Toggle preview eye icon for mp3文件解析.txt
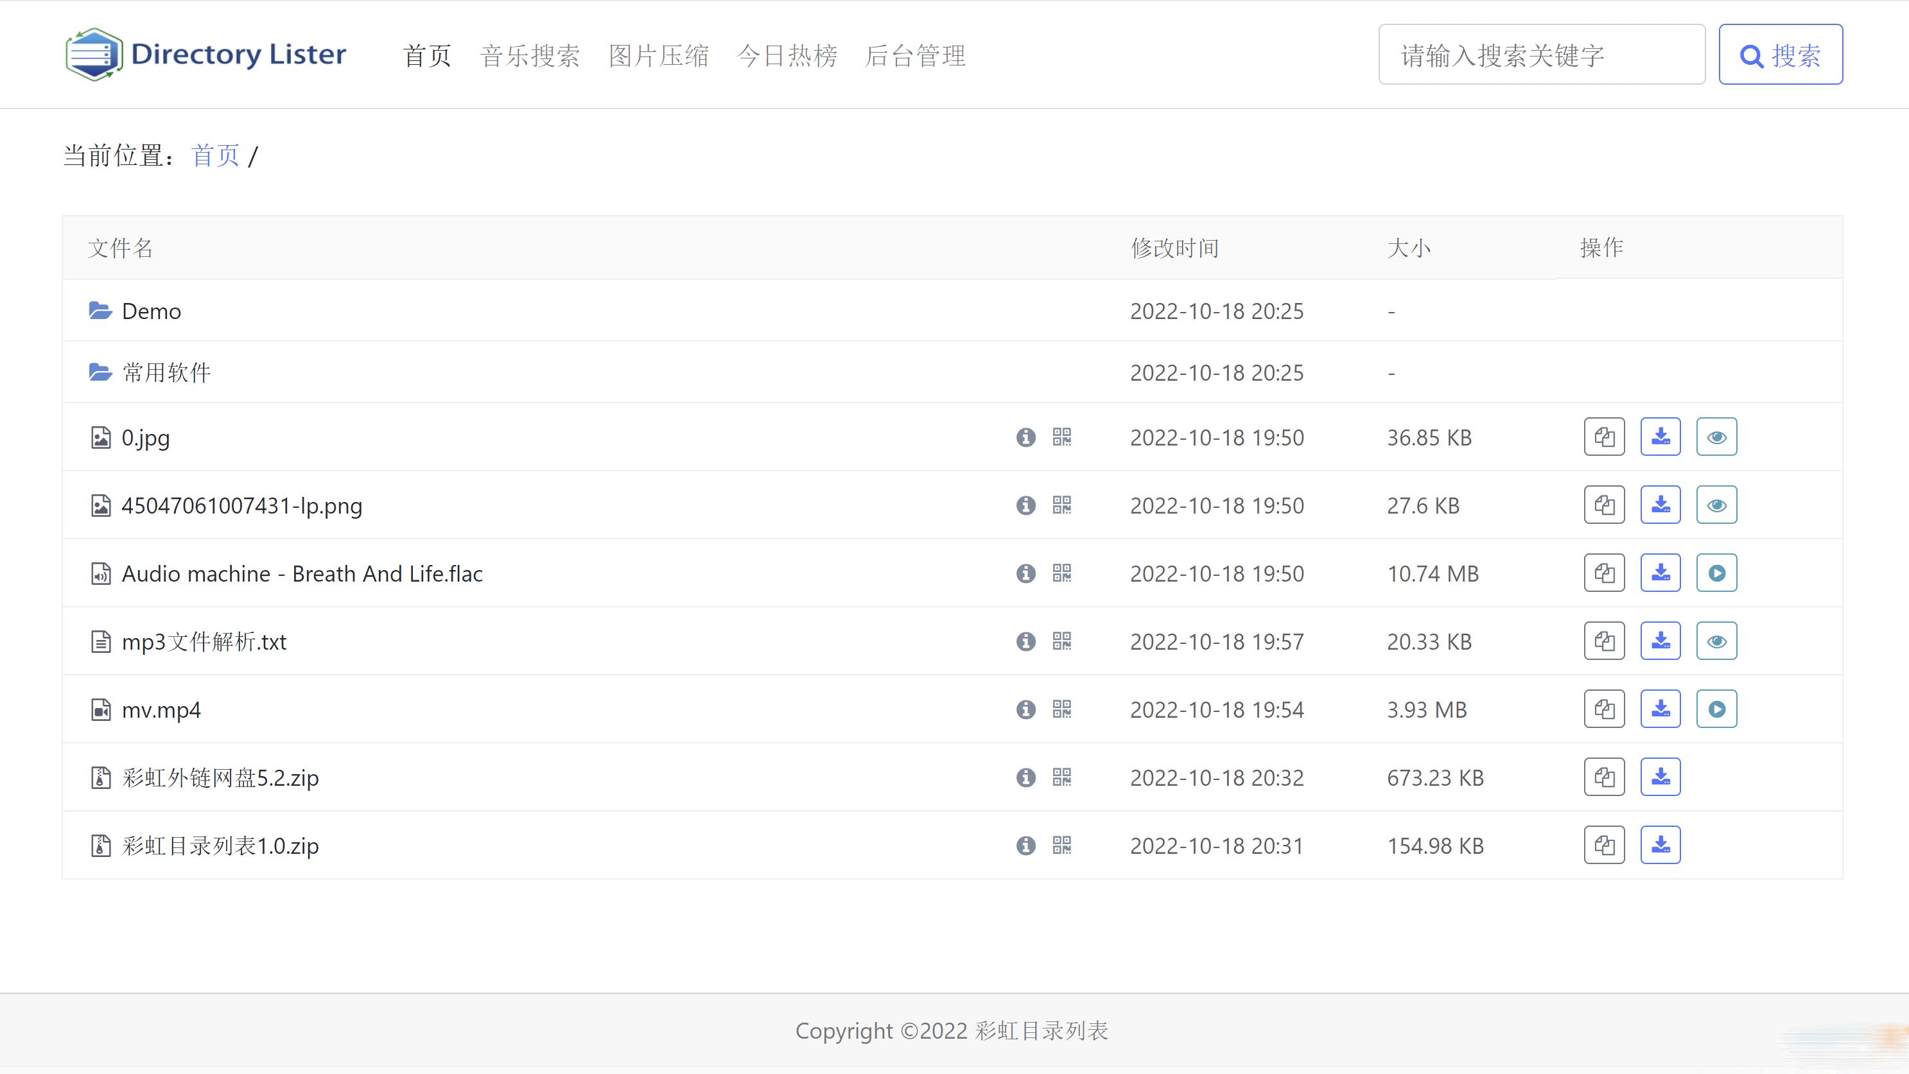This screenshot has width=1909, height=1074. pos(1716,641)
